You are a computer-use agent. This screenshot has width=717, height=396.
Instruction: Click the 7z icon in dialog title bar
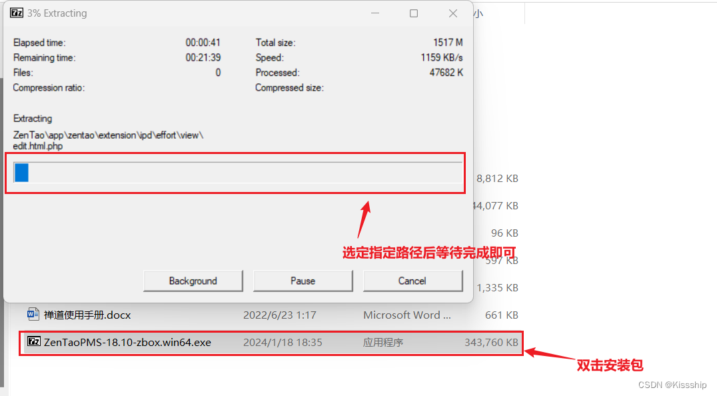17,13
